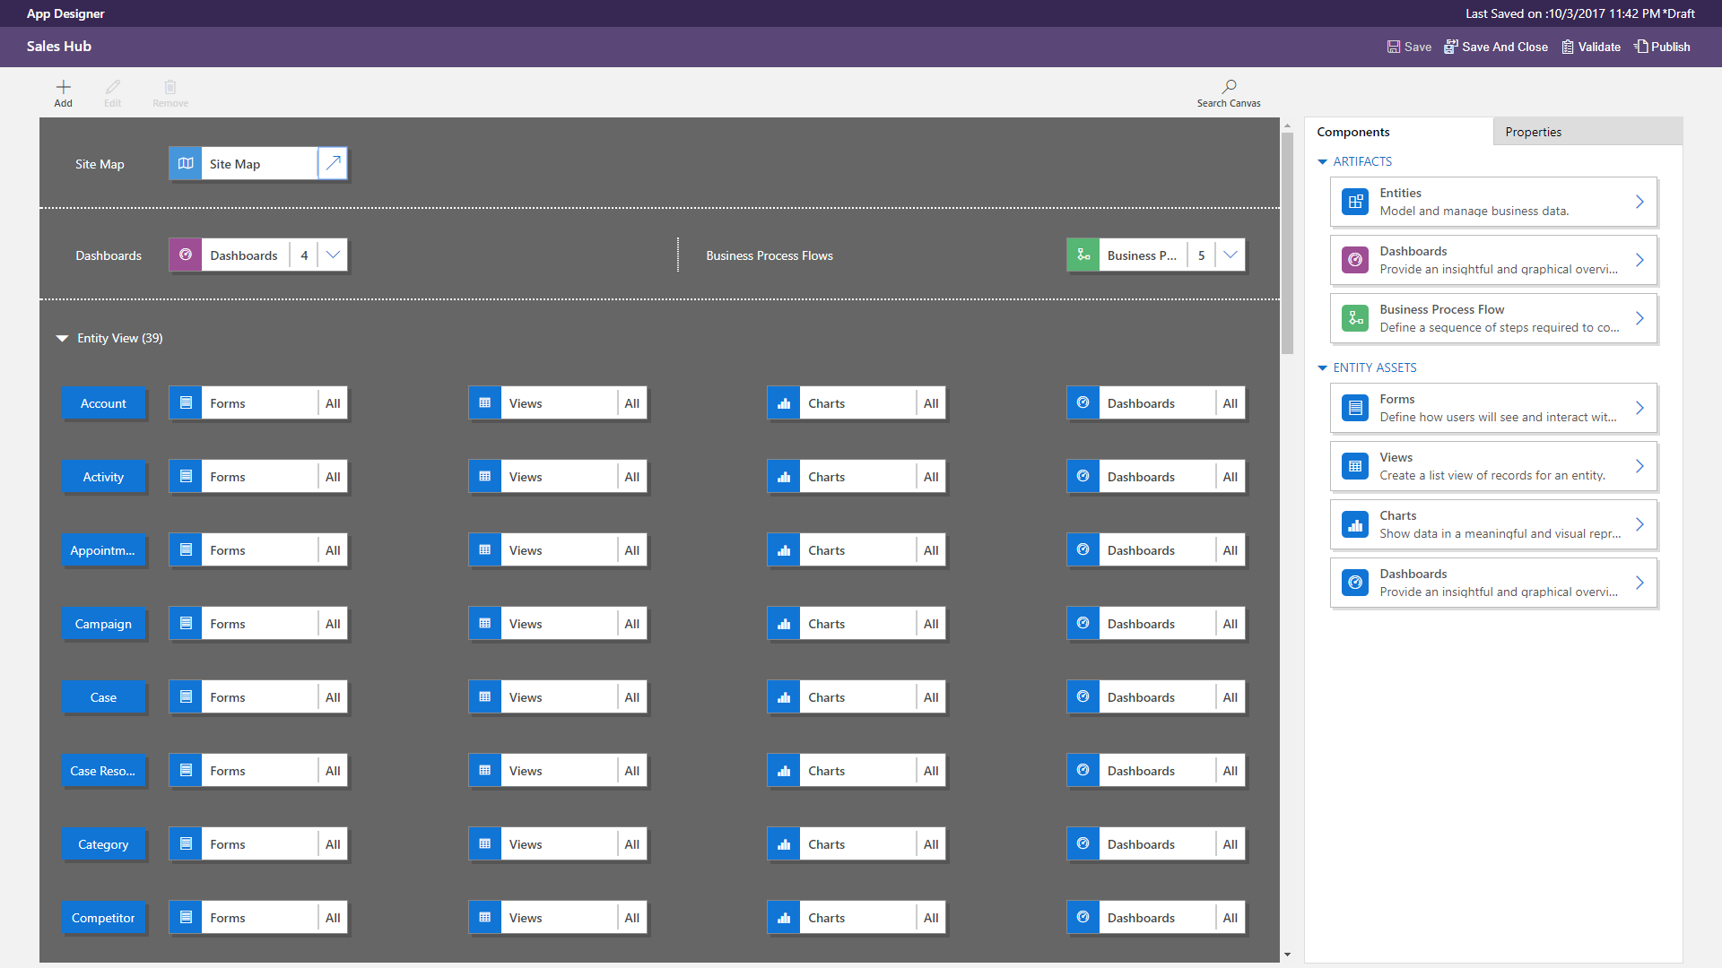Viewport: 1722px width, 968px height.
Task: Open the Business Process Flows count dropdown
Action: (x=1230, y=255)
